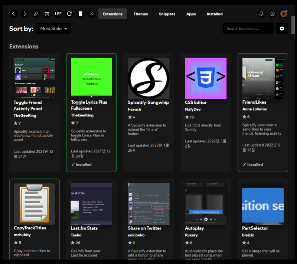
Task: Switch to the Themes tab
Action: (141, 14)
